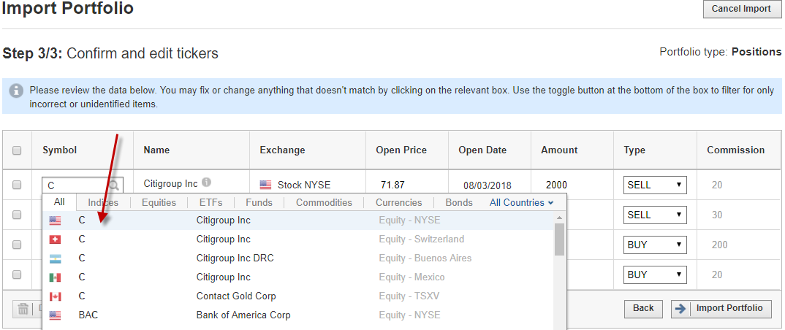Tick the checkbox of the last row, commission 20
This screenshot has width=785, height=330.
click(17, 275)
